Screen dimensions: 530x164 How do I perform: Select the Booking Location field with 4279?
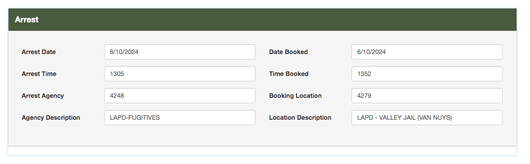click(x=427, y=96)
